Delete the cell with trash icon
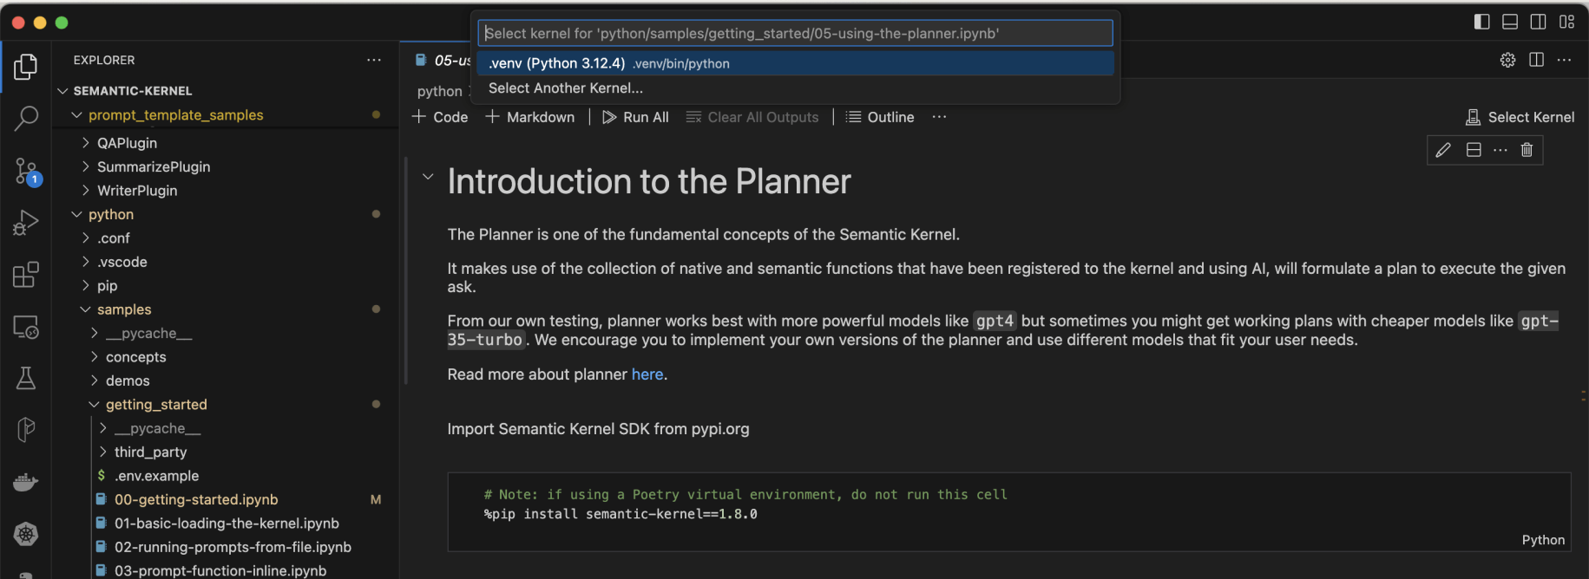This screenshot has height=579, width=1589. tap(1527, 150)
